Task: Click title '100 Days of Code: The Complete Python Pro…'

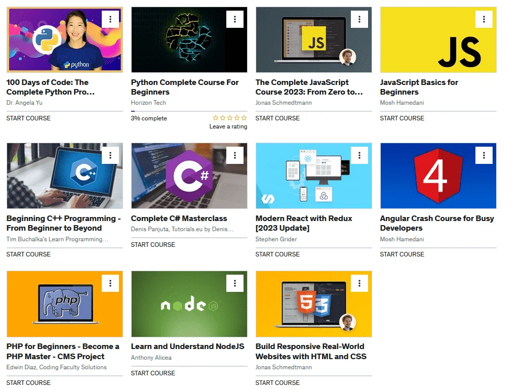Action: pos(50,87)
